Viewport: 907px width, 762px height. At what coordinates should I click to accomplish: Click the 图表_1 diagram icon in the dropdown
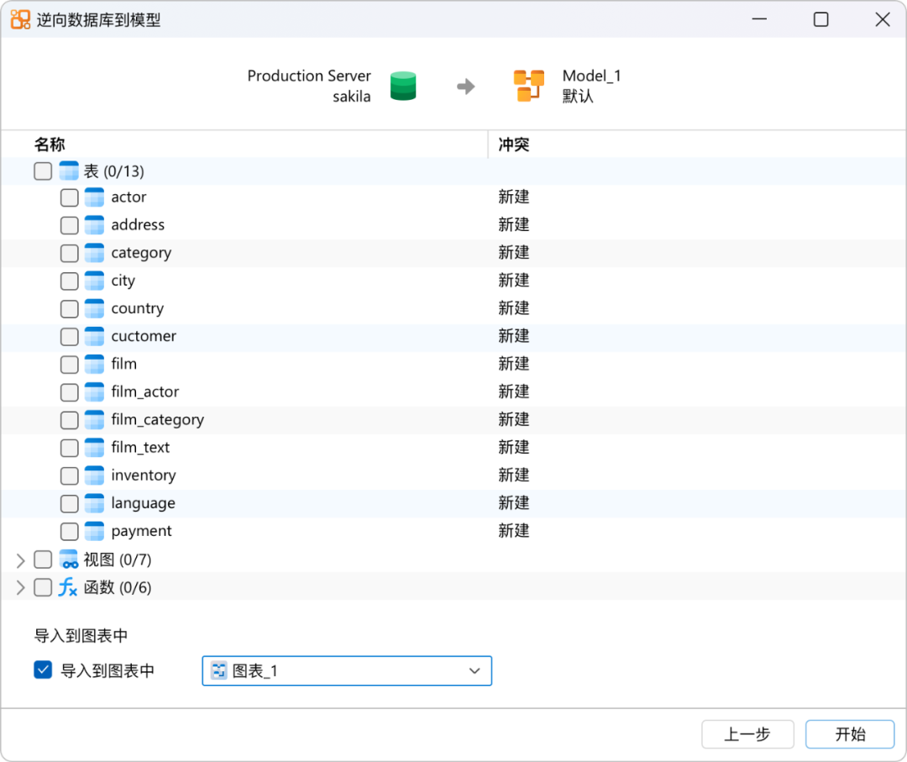tap(218, 670)
